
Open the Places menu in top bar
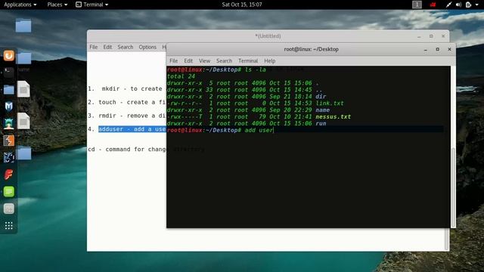pyautogui.click(x=57, y=5)
